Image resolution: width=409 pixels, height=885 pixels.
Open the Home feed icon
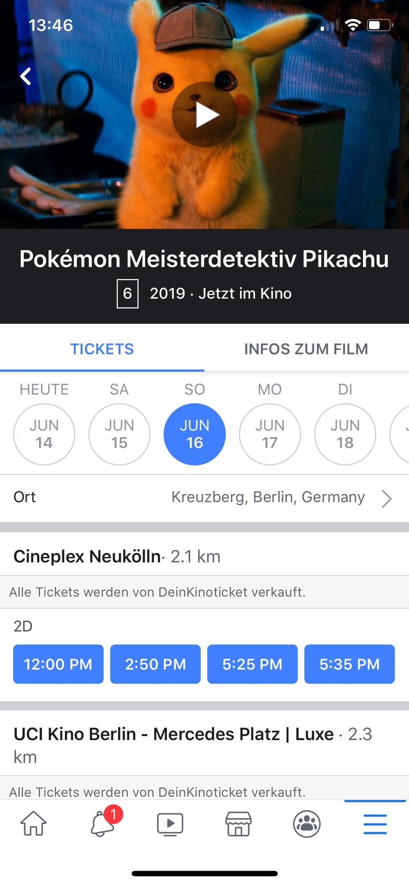pos(34,823)
